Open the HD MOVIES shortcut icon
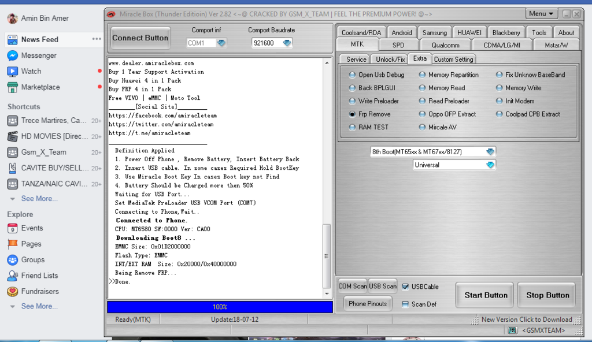Viewport: 592px width, 342px height. pos(13,136)
